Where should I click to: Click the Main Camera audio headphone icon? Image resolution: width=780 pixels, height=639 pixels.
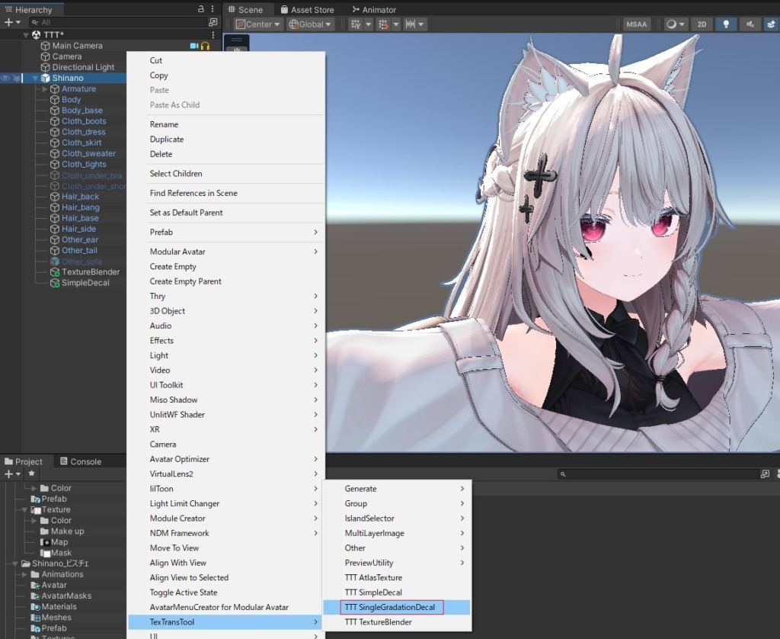(x=205, y=46)
